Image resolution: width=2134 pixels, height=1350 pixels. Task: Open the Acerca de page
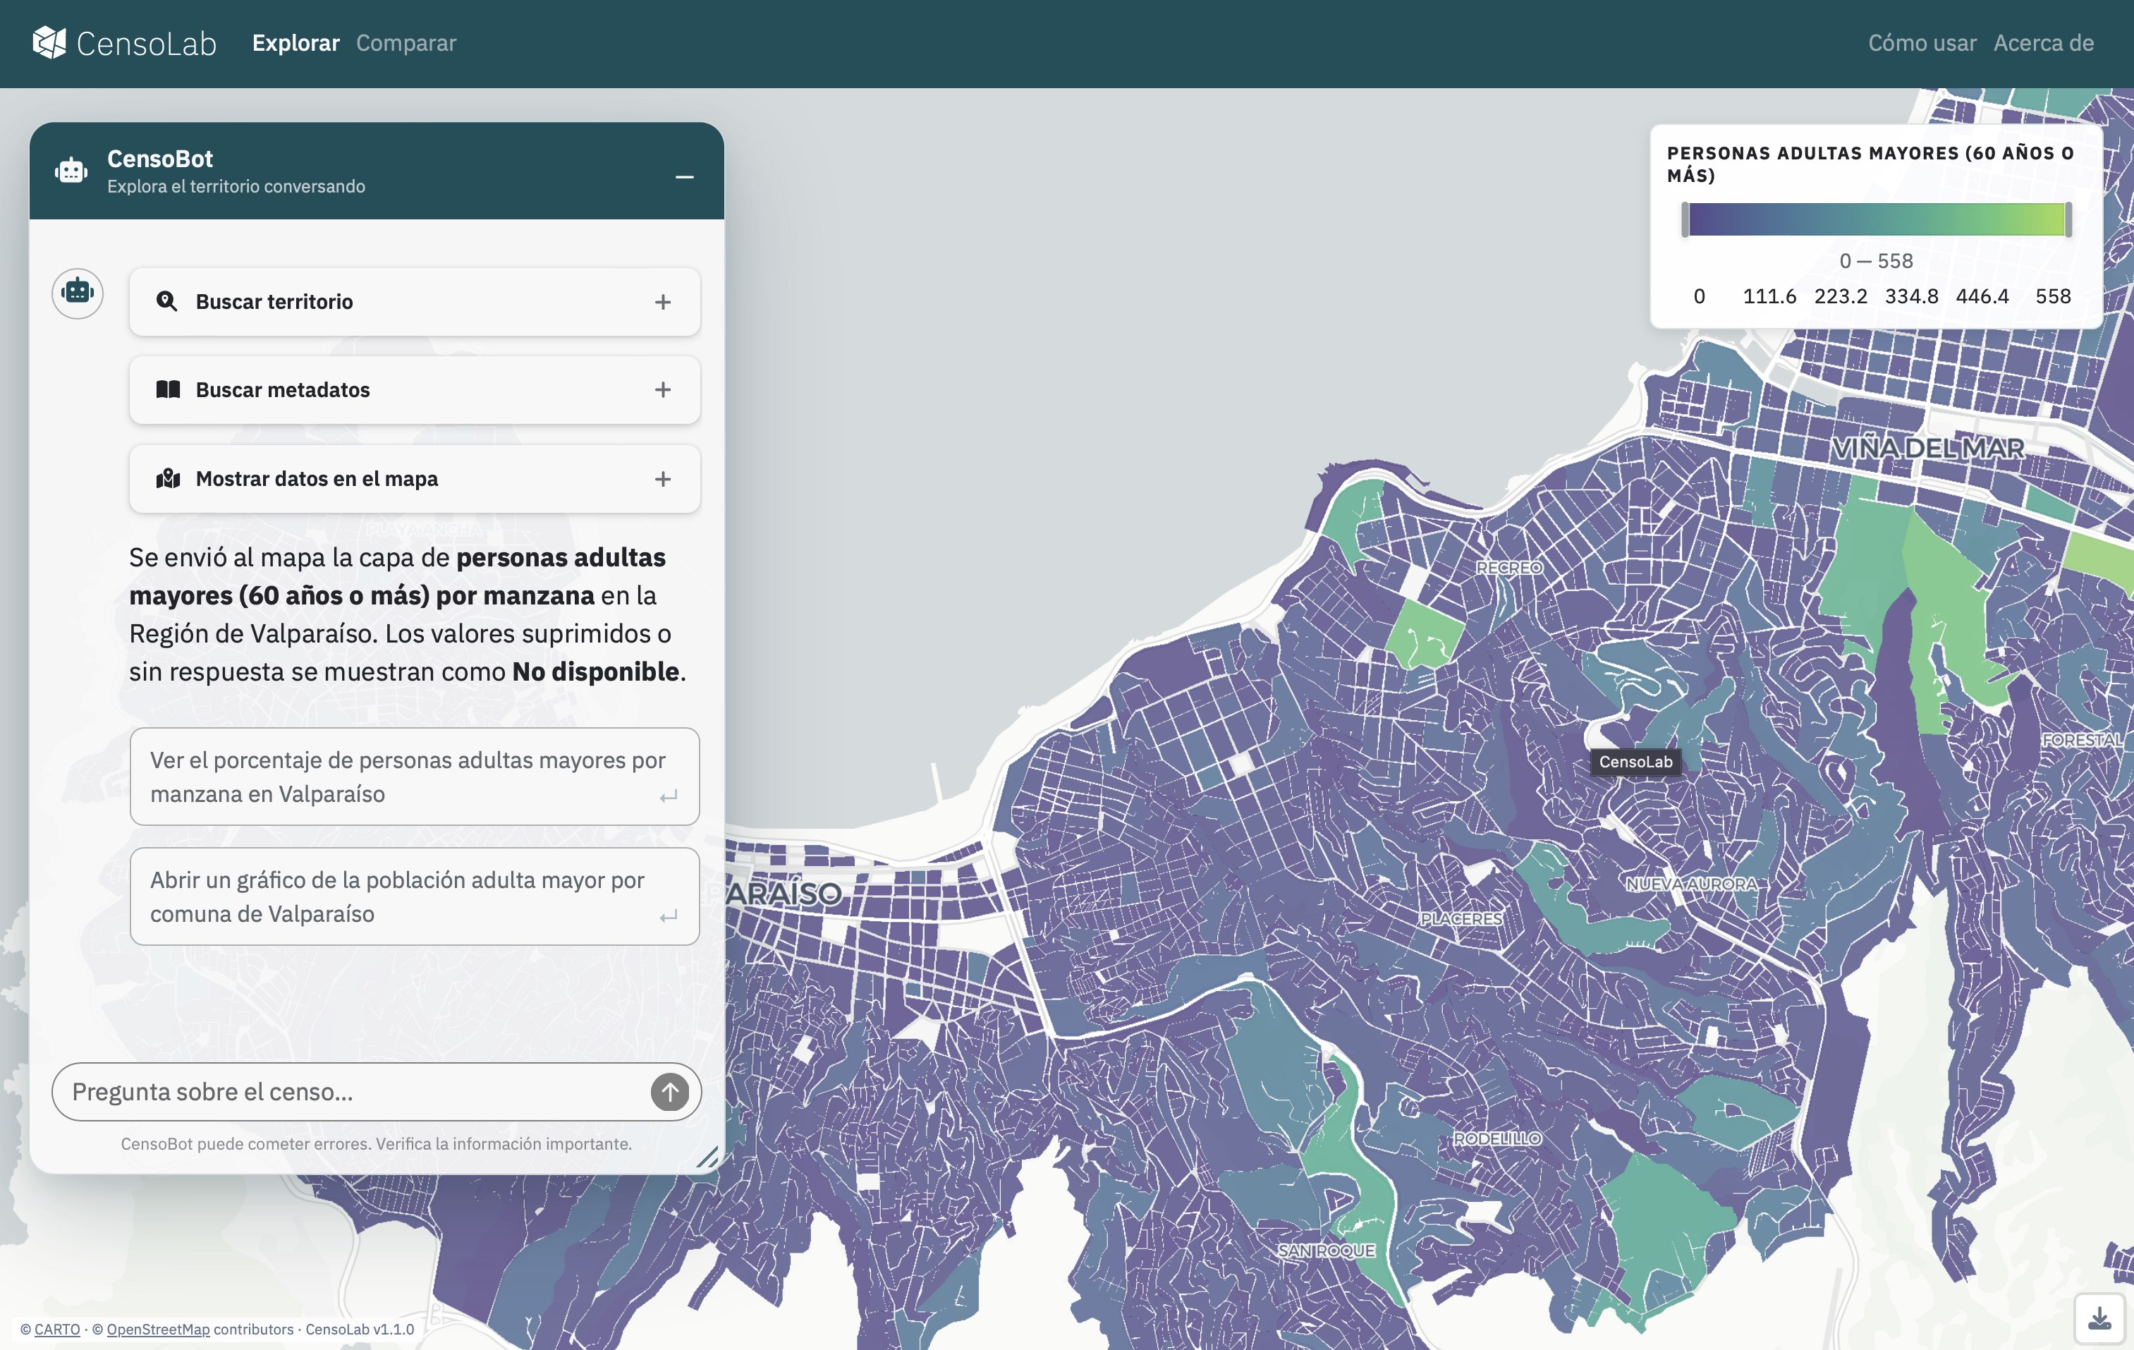click(x=2044, y=42)
